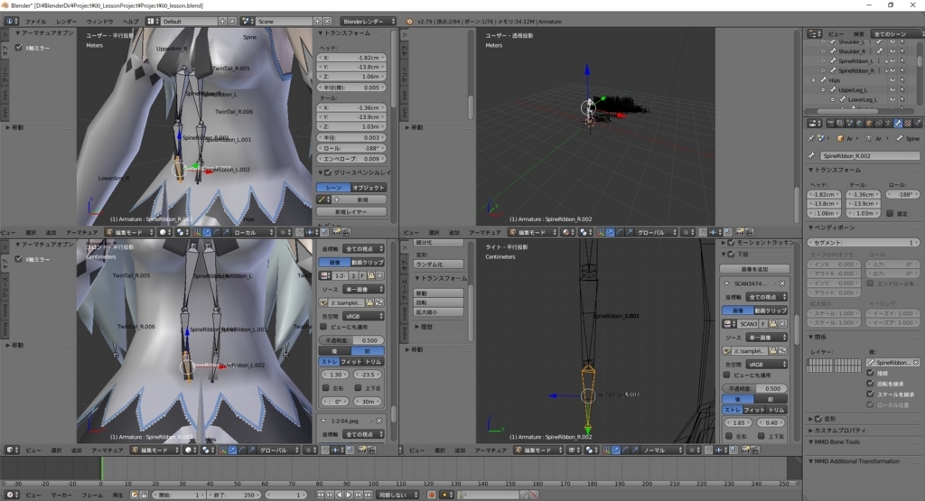
Task: Open the Object properties tab cube icon
Action: point(869,123)
